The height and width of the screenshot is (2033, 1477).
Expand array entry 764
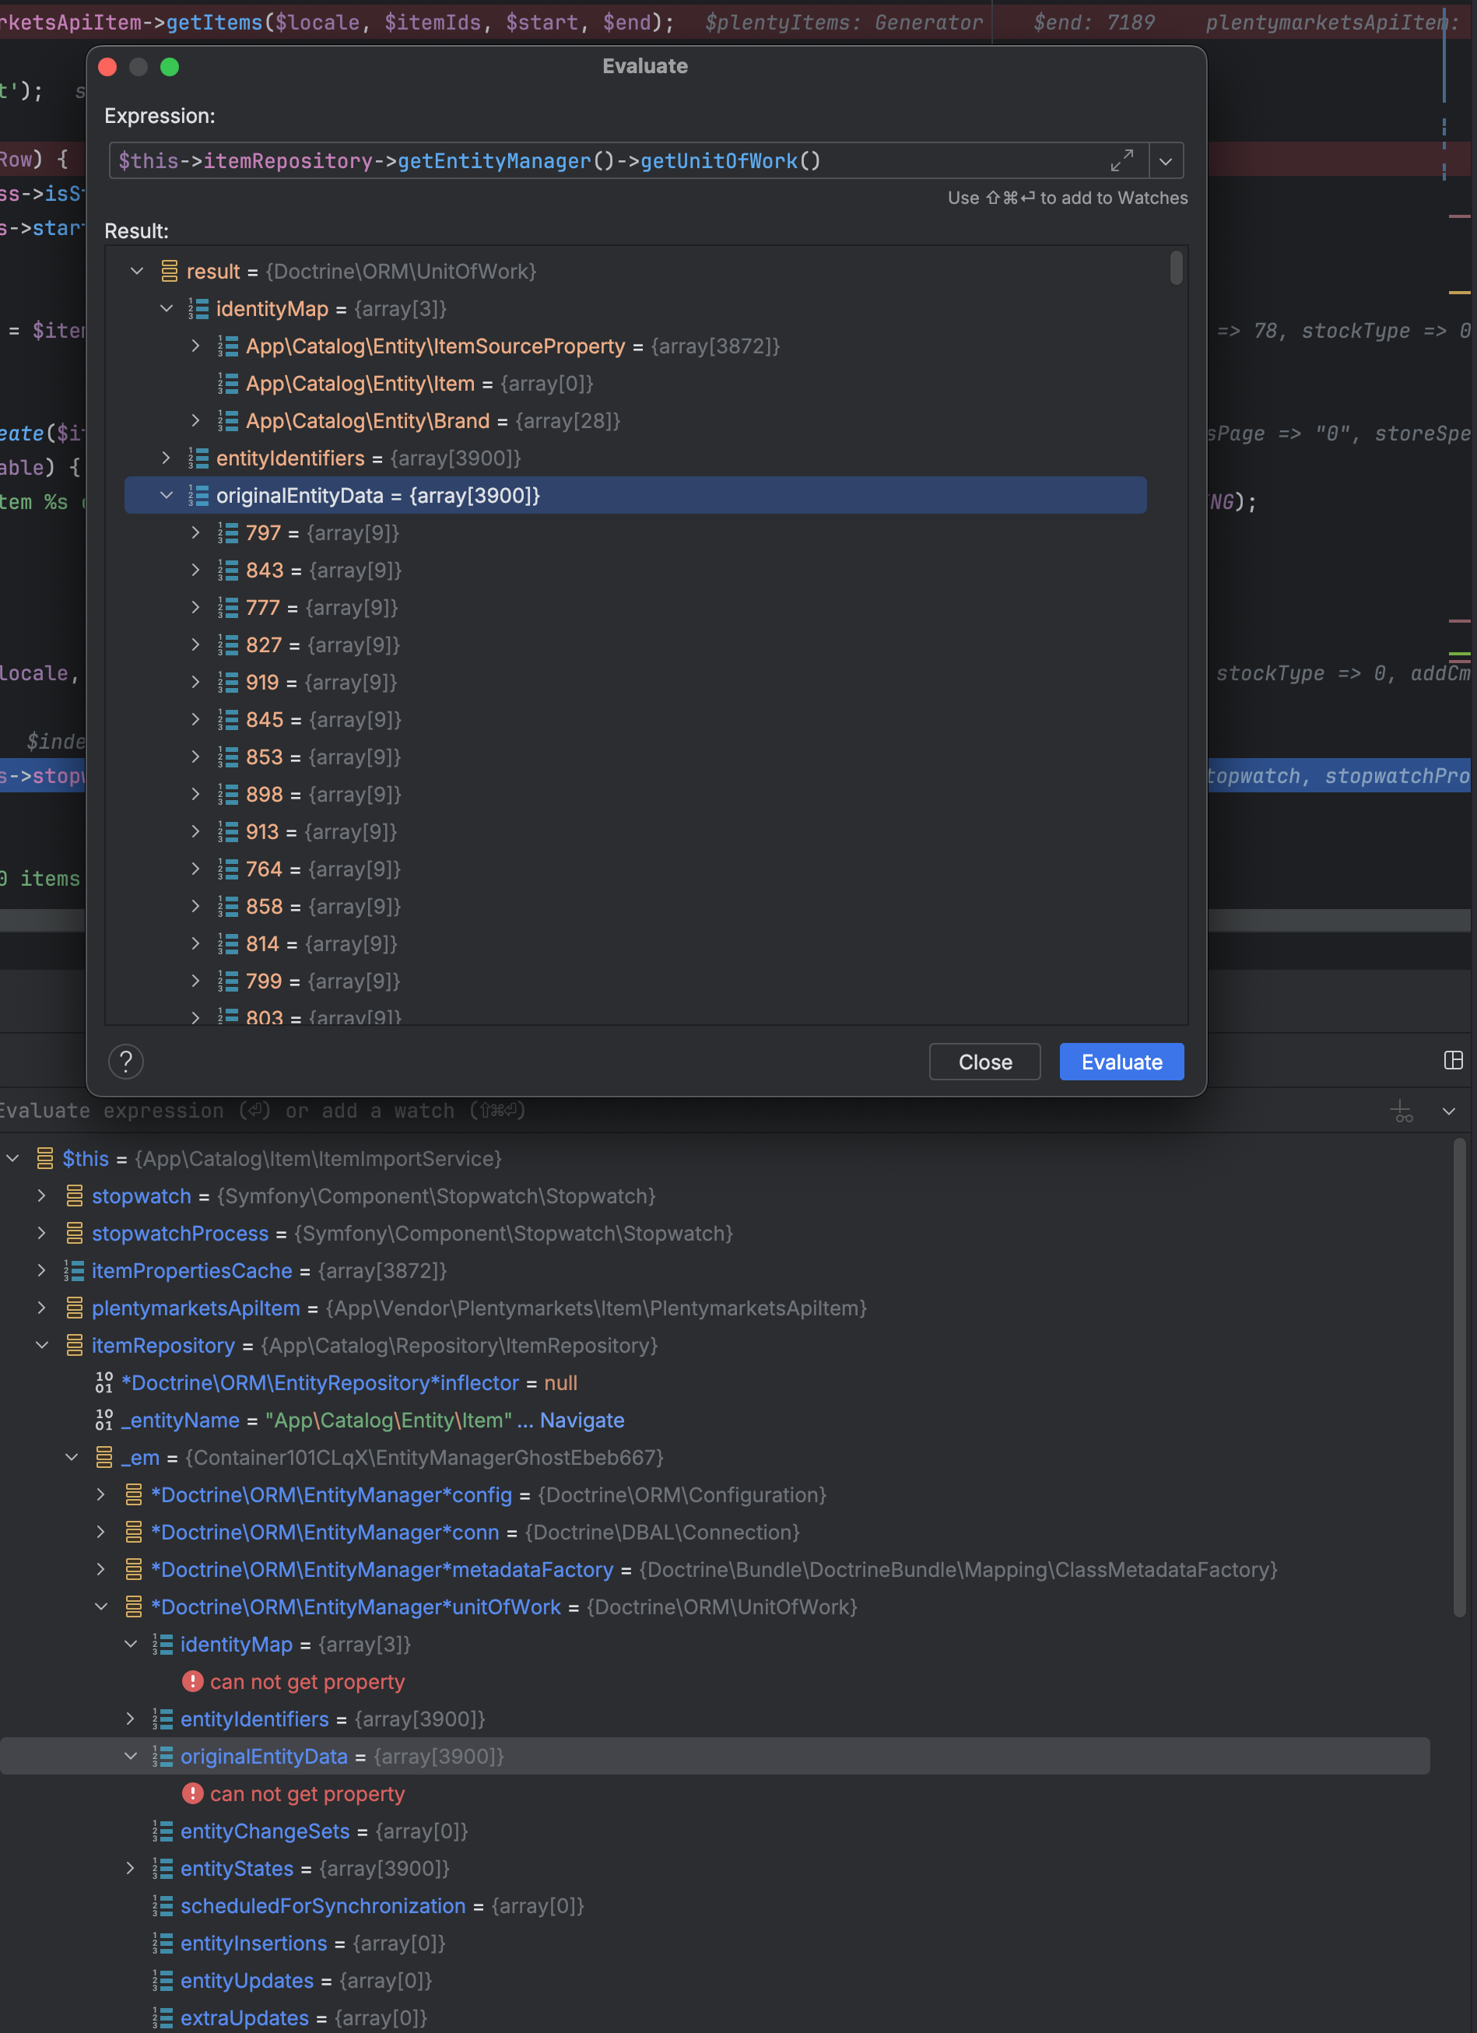click(x=196, y=869)
